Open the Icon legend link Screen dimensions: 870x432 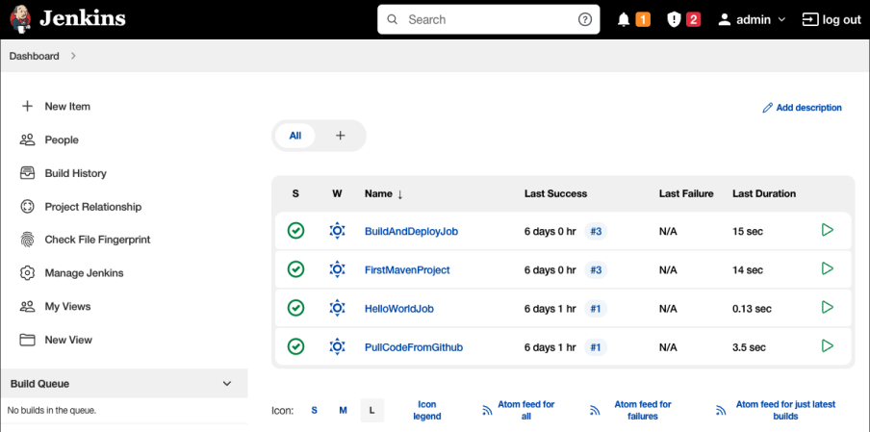(x=427, y=411)
